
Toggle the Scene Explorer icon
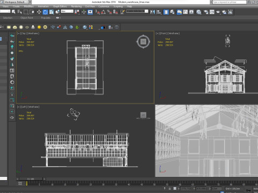tap(166, 12)
